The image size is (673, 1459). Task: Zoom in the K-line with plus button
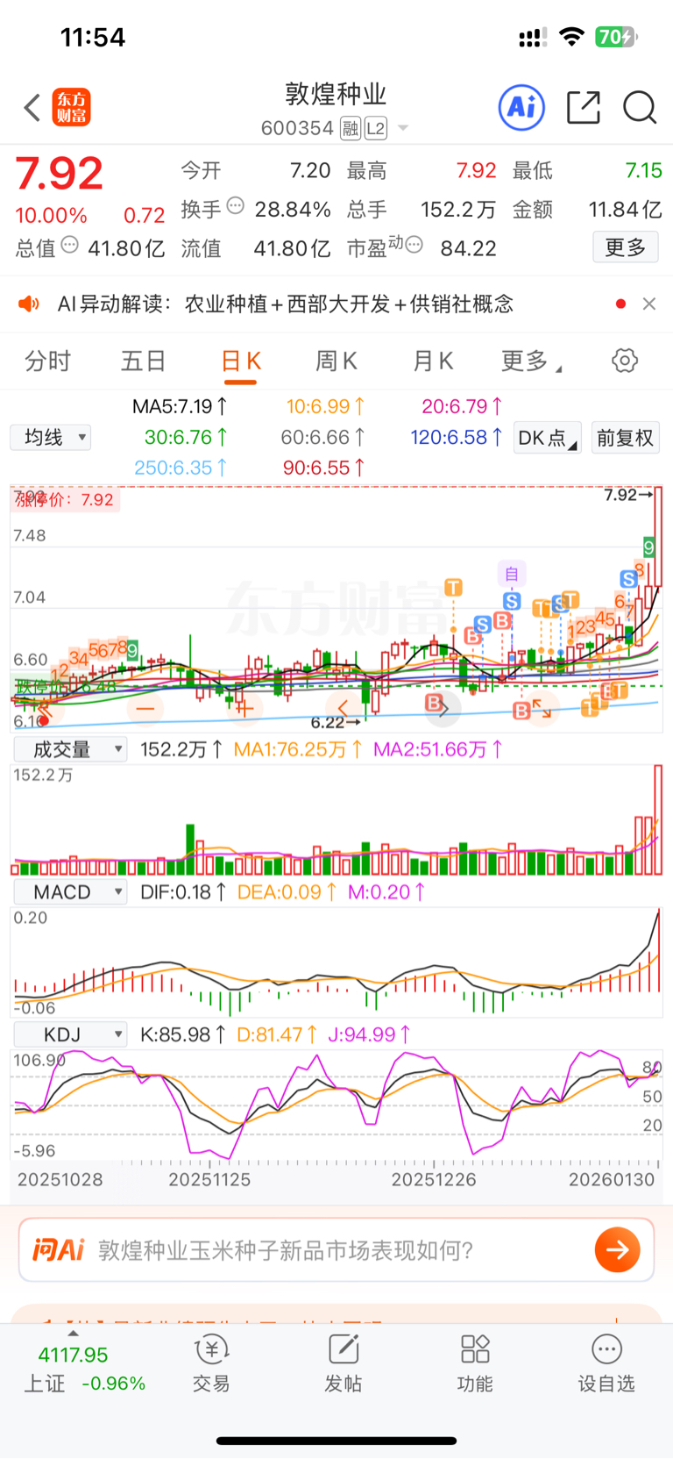pos(244,707)
